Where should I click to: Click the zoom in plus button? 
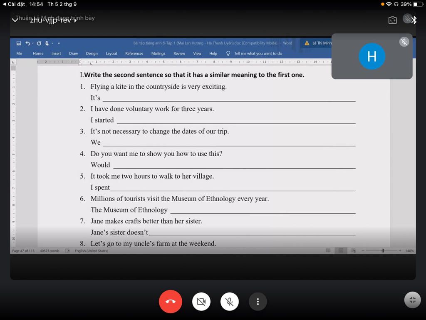point(400,250)
